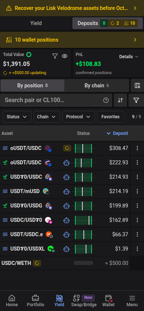Click the robot icon on USD₮0/USDXL row
144x311 pixels.
tap(66, 249)
